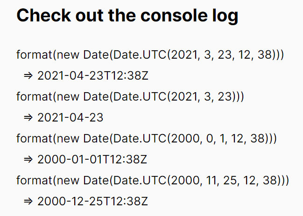Click the output text 2000-12-25T12:38Z

(92, 202)
